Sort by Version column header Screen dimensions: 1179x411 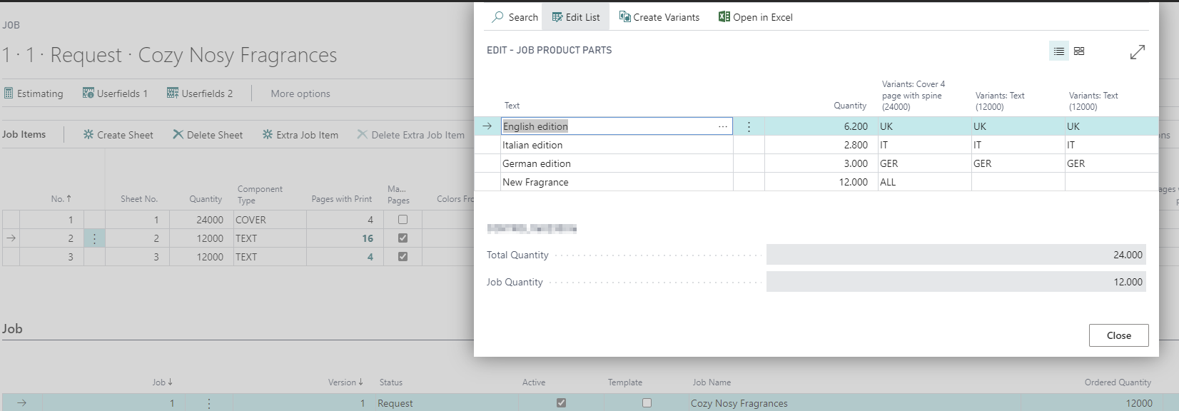[345, 382]
